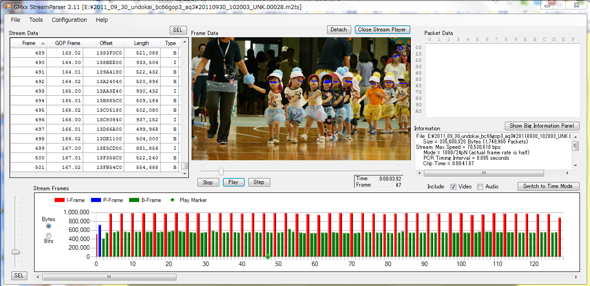Click the Frame column sort arrow
Screen dimensions: 590x286
(x=43, y=44)
